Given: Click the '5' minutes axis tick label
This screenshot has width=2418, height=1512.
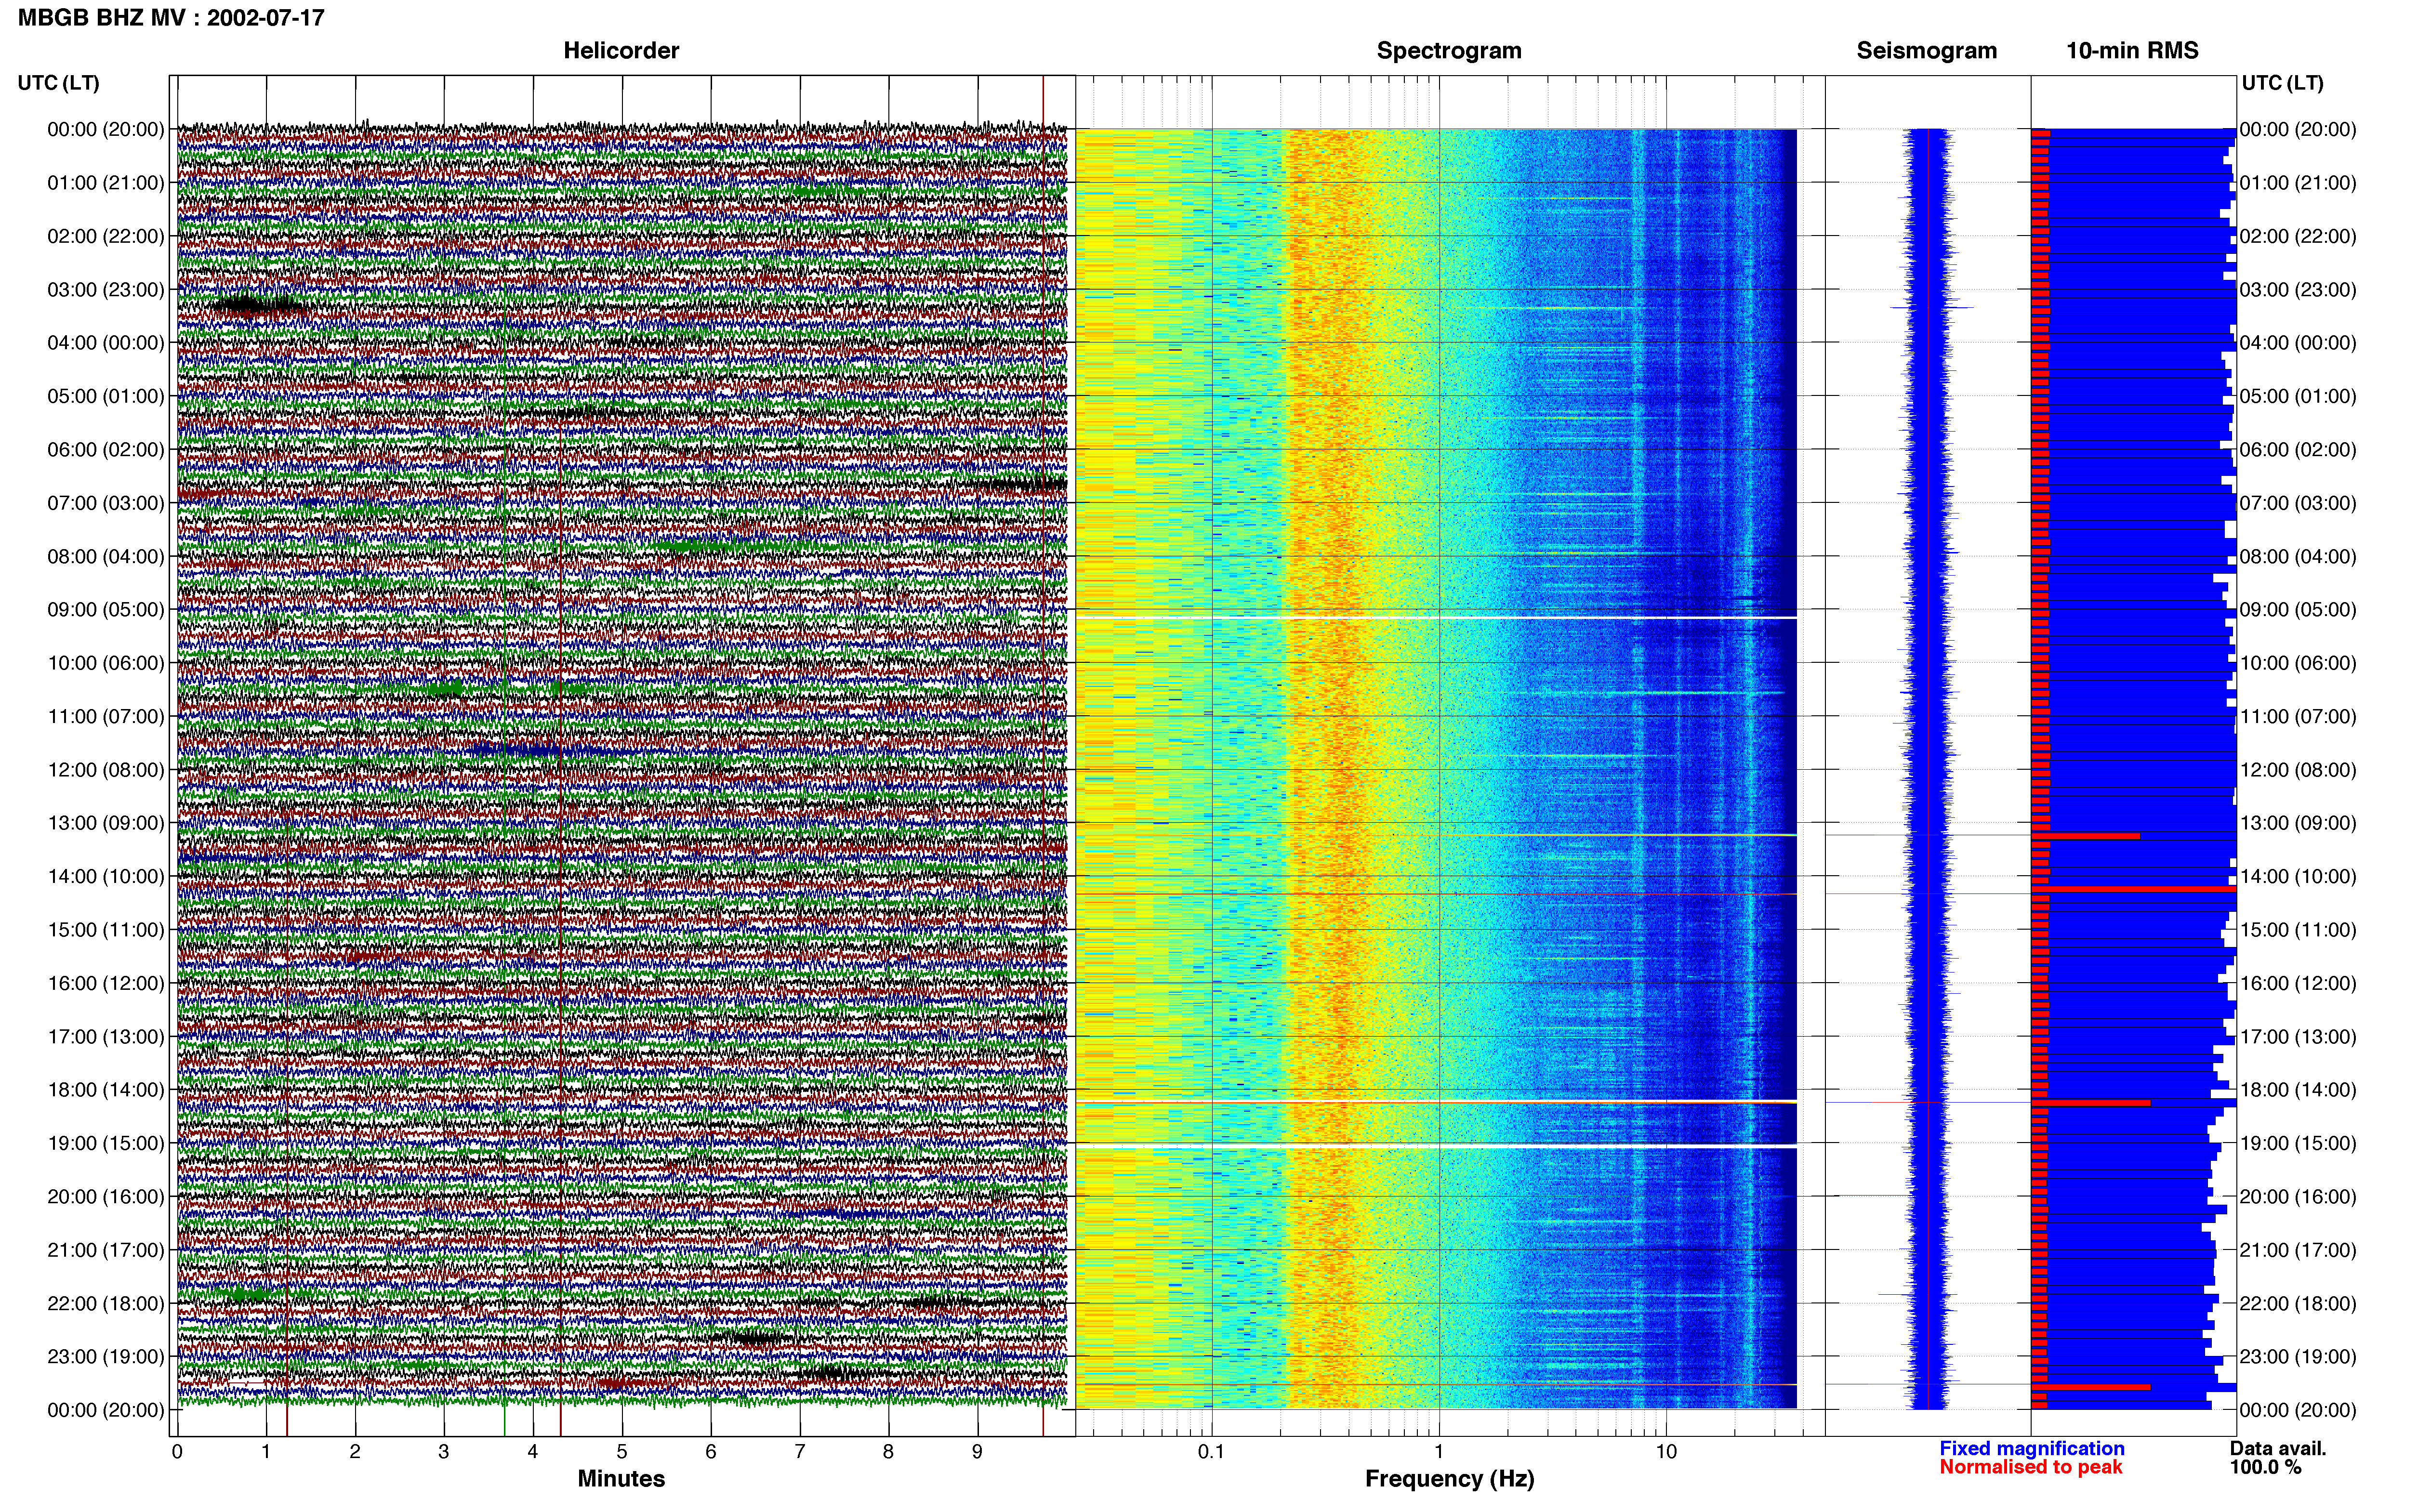Looking at the screenshot, I should pyautogui.click(x=622, y=1452).
